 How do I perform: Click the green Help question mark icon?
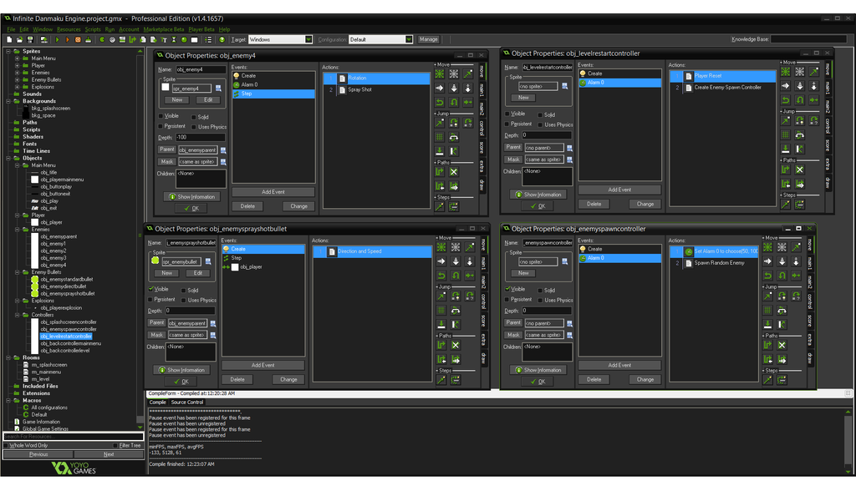pos(222,39)
